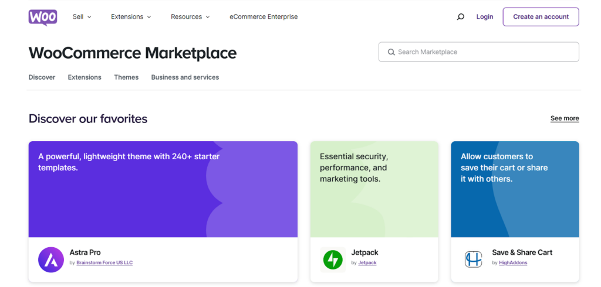Click the Astra Pro product title
This screenshot has height=287, width=601.
tap(85, 252)
